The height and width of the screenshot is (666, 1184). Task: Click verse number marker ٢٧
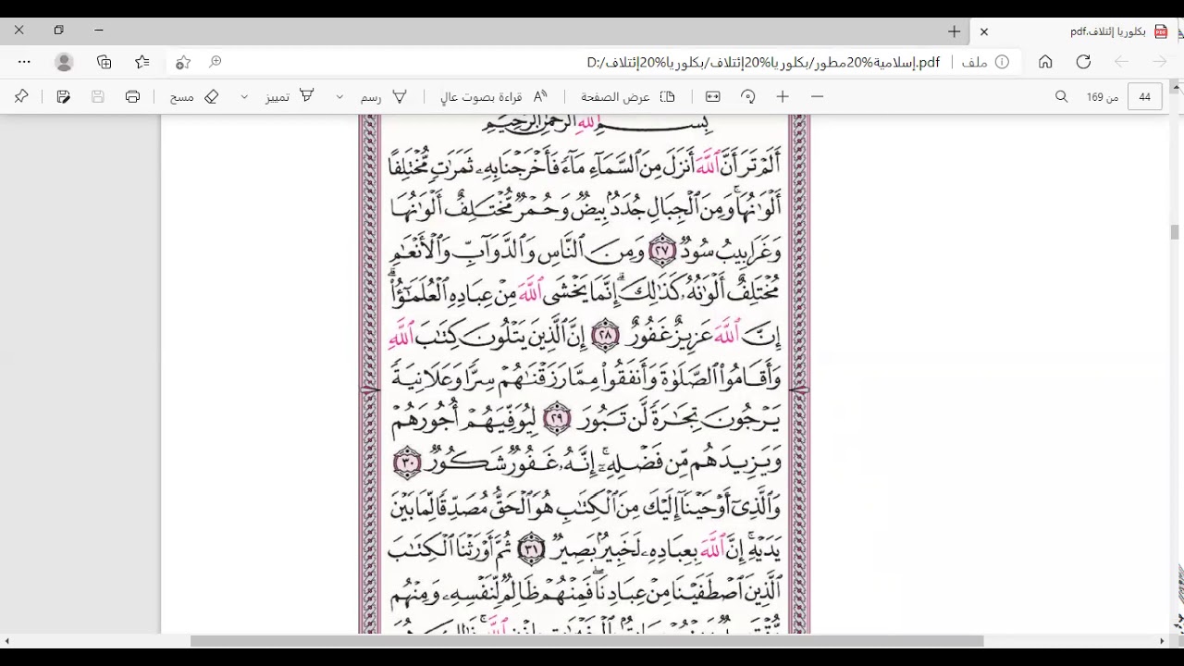point(662,251)
